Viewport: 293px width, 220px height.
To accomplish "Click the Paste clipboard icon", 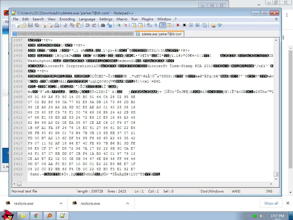I will (x=79, y=25).
